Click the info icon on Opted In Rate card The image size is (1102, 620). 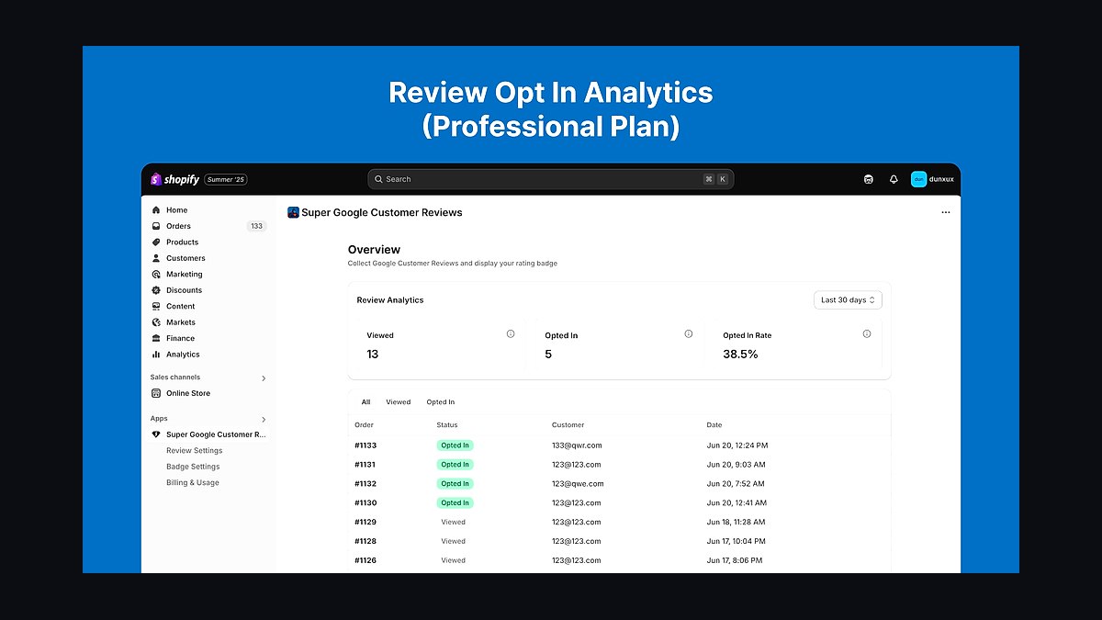[867, 334]
